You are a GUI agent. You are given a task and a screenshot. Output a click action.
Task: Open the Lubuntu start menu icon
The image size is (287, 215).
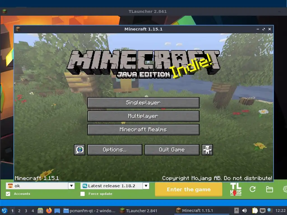[x=4, y=211]
